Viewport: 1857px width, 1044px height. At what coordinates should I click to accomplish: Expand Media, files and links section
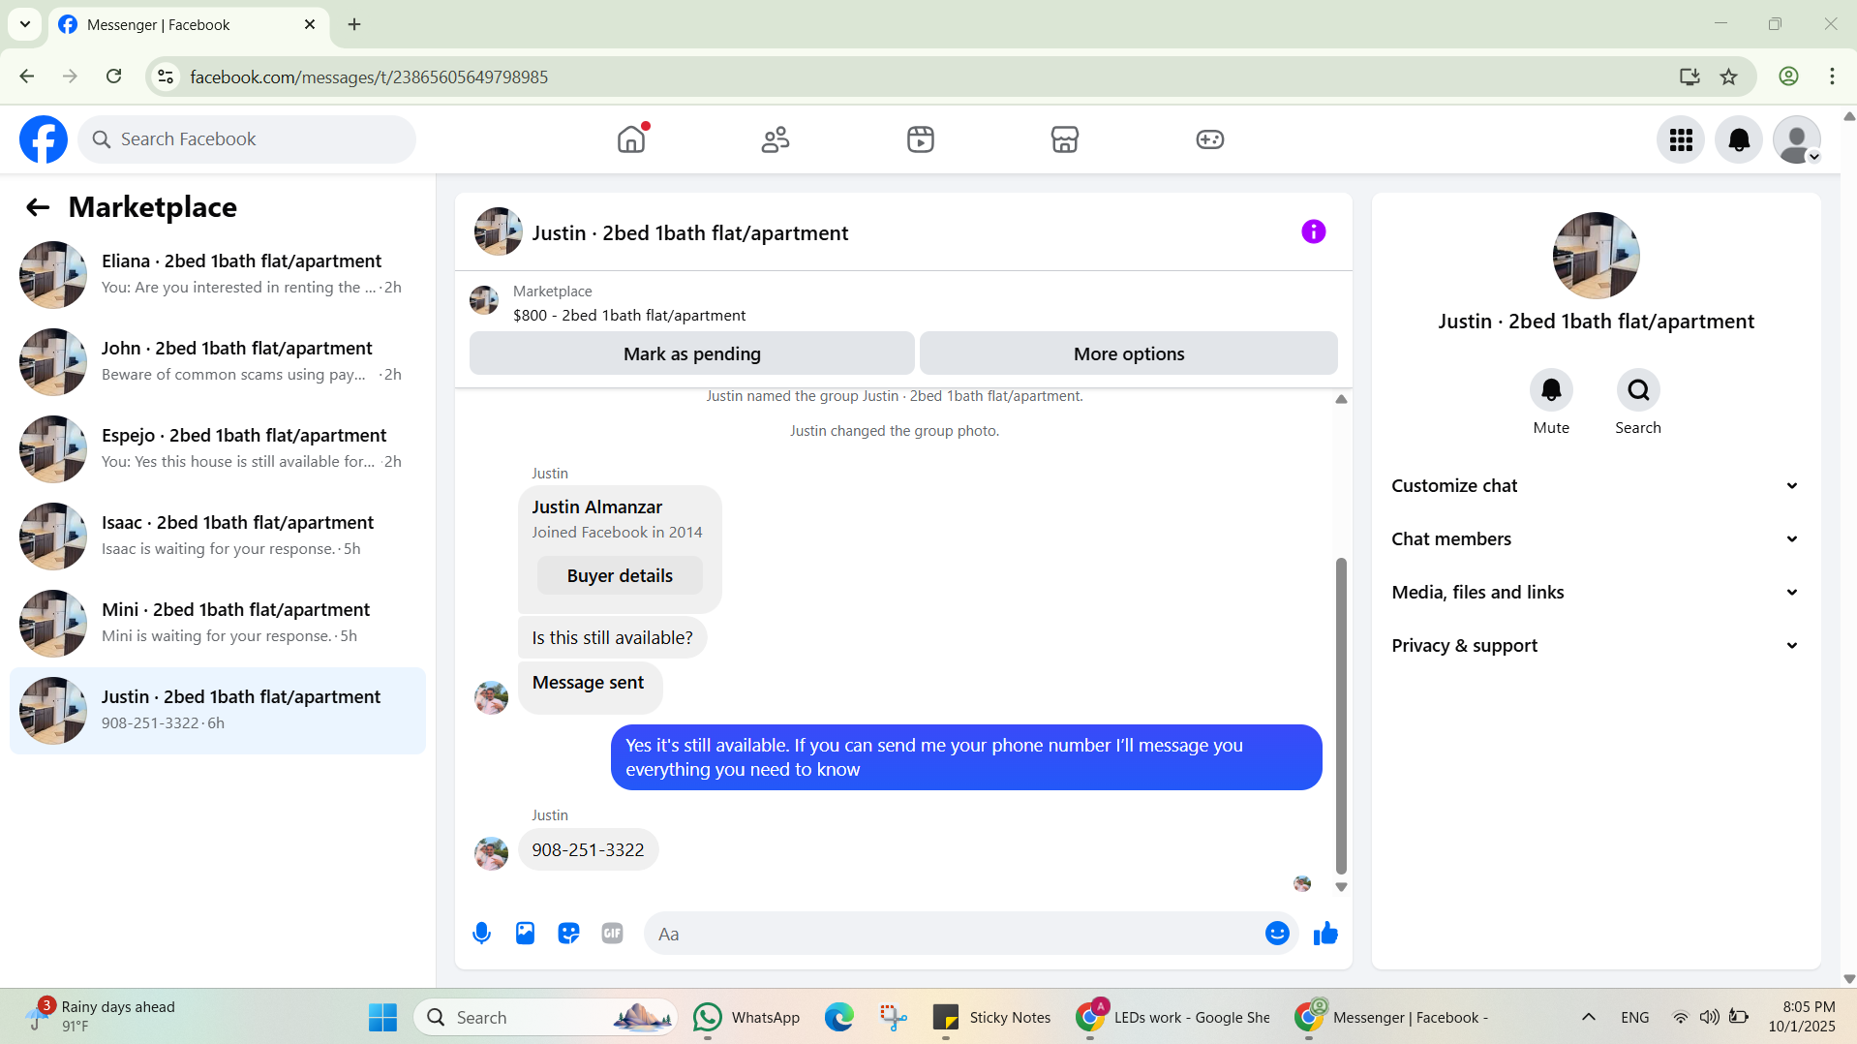(1596, 593)
